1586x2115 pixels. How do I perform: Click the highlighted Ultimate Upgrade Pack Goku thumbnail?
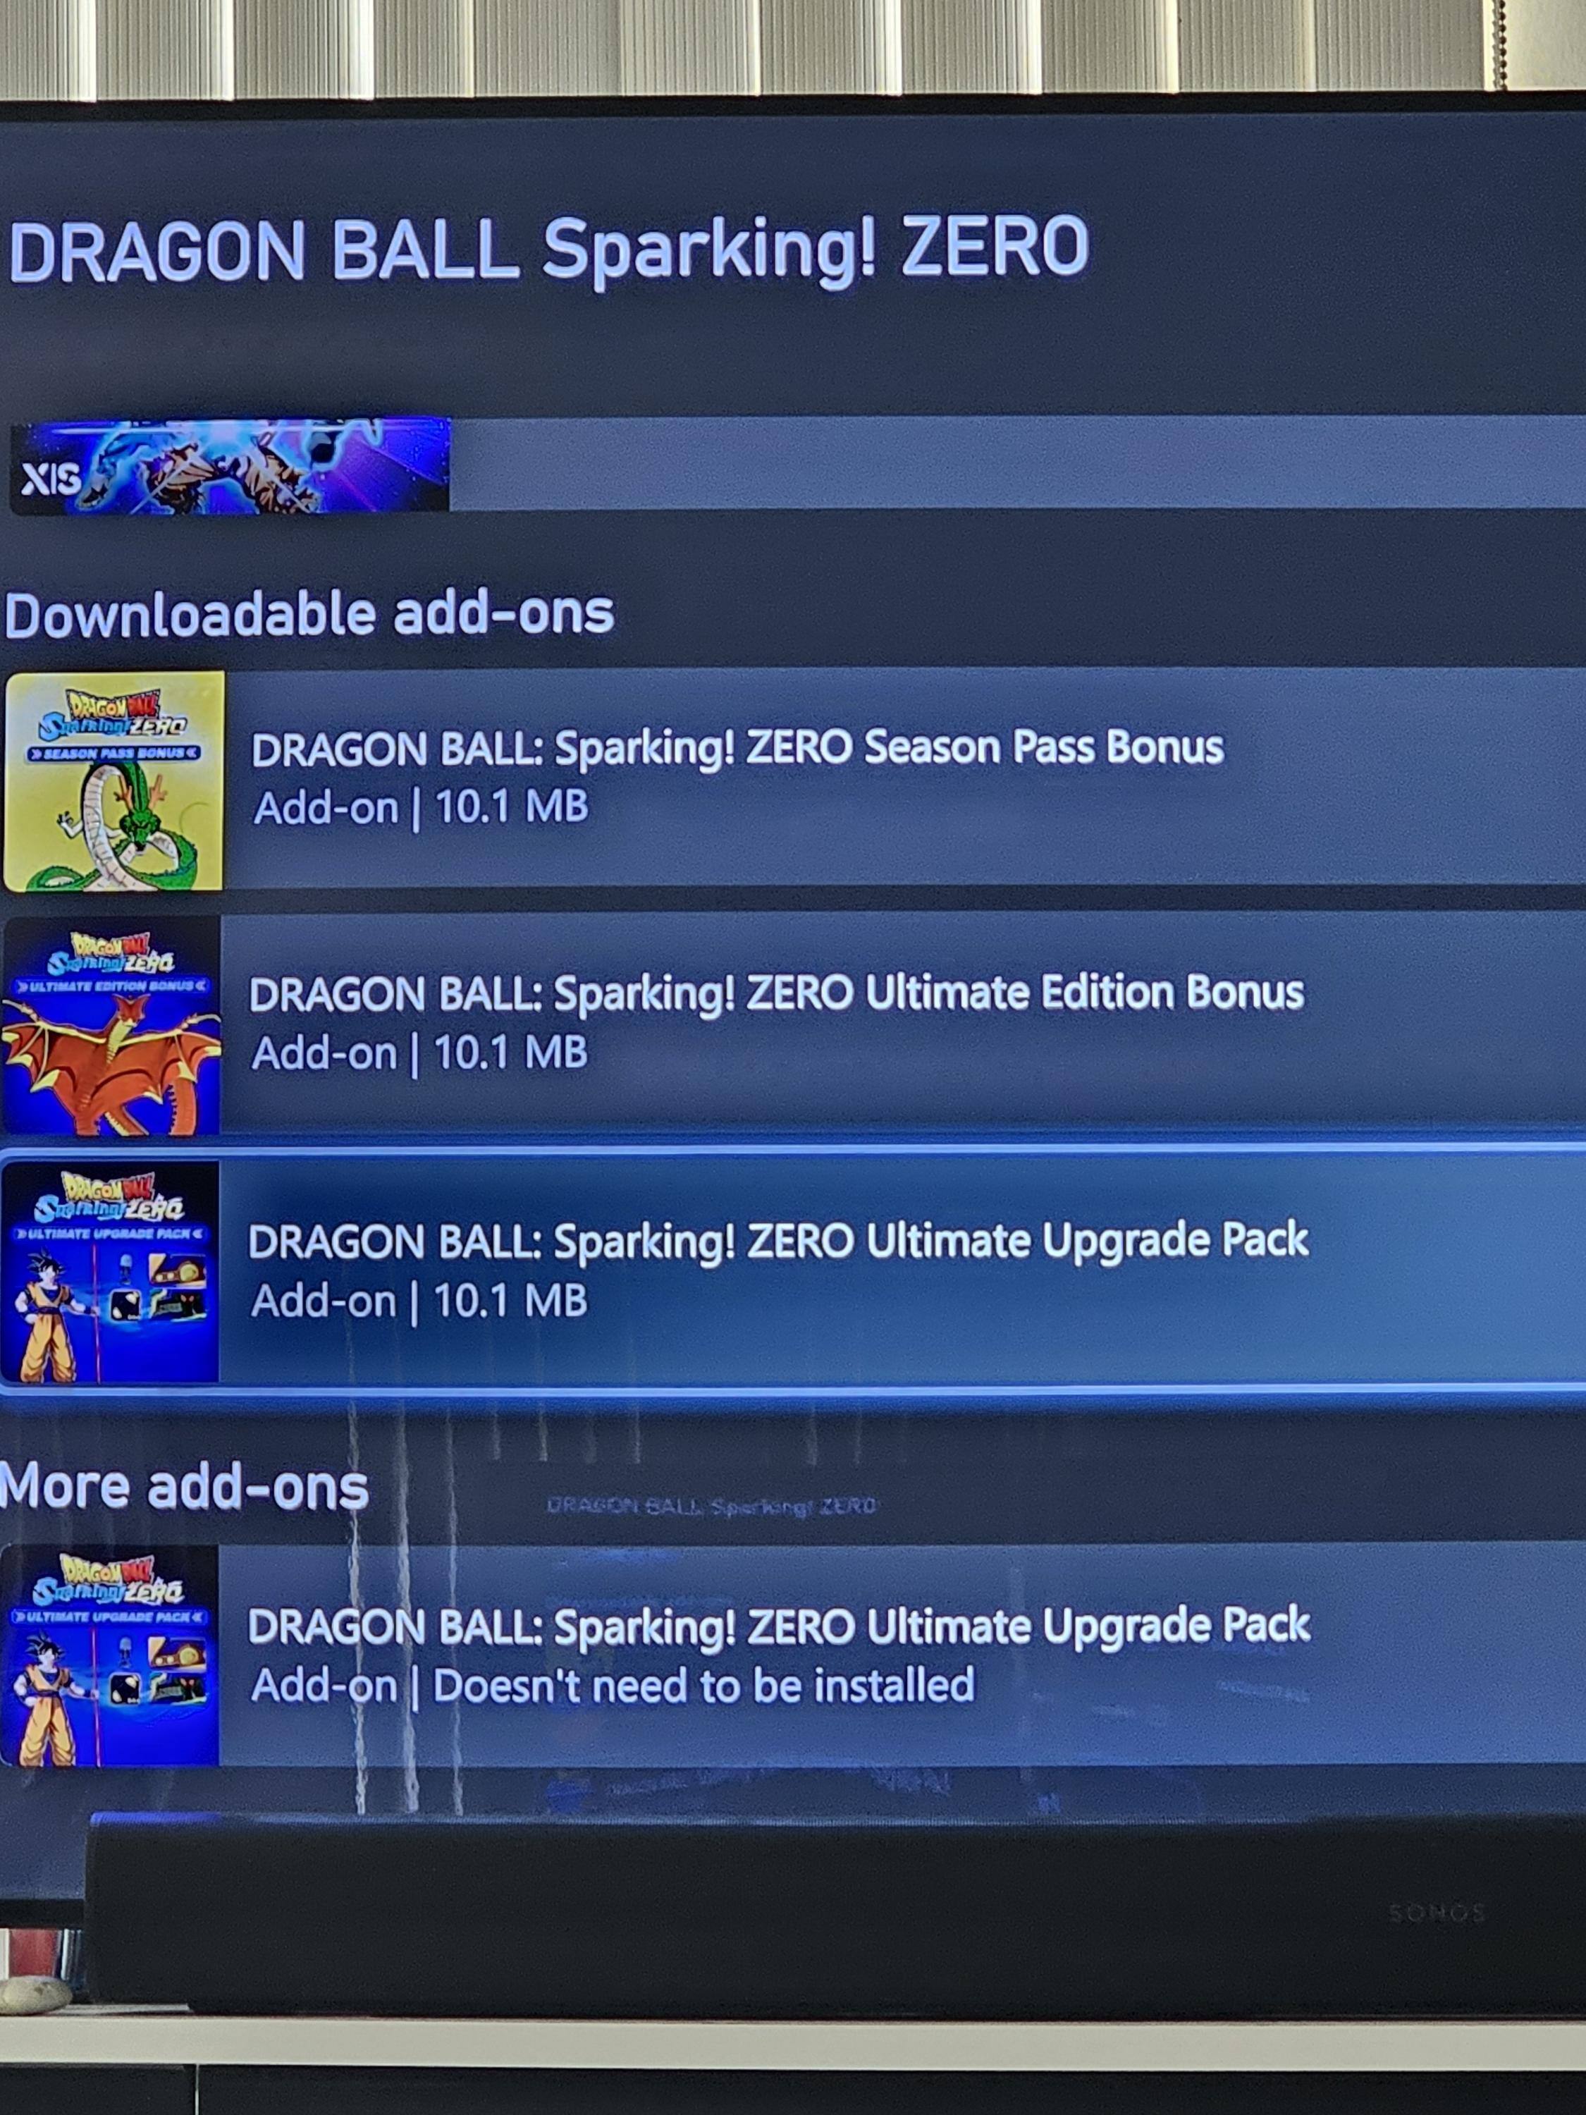coord(110,1272)
